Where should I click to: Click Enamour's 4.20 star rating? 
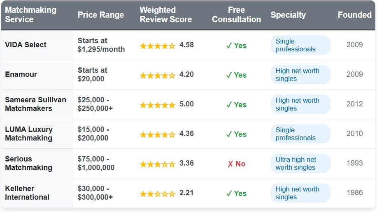158,75
